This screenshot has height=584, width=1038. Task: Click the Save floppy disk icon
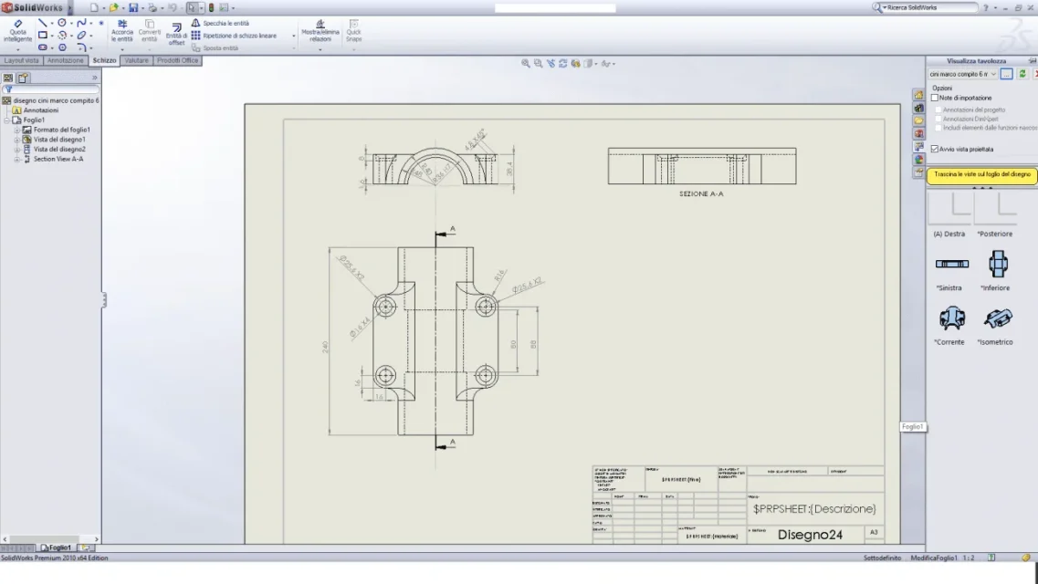click(x=133, y=8)
